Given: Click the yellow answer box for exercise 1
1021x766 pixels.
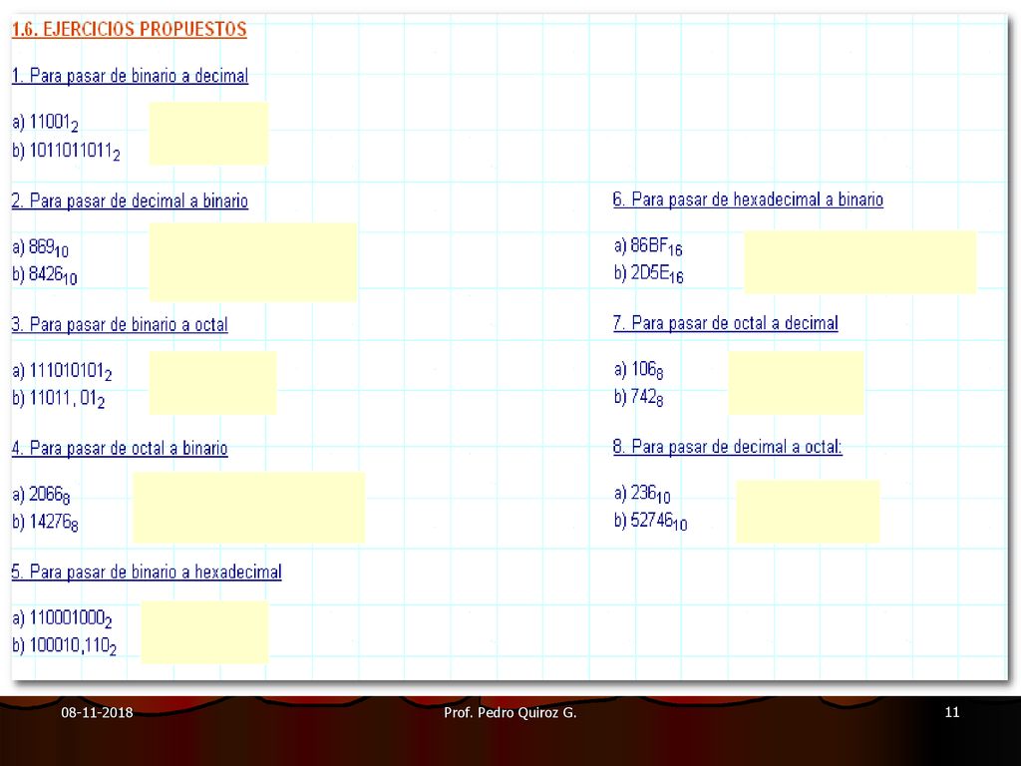Looking at the screenshot, I should tap(208, 134).
